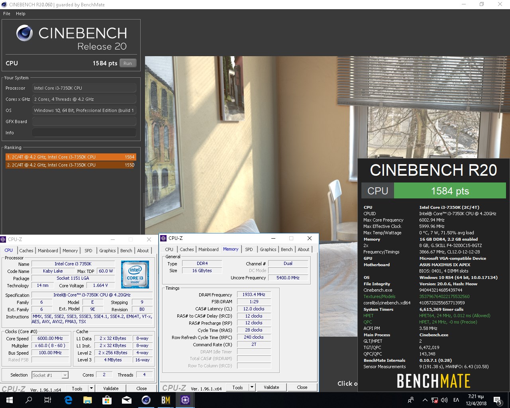This screenshot has width=510, height=408.
Task: Click Windows 10 OS field in Cinebench
Action: point(84,110)
